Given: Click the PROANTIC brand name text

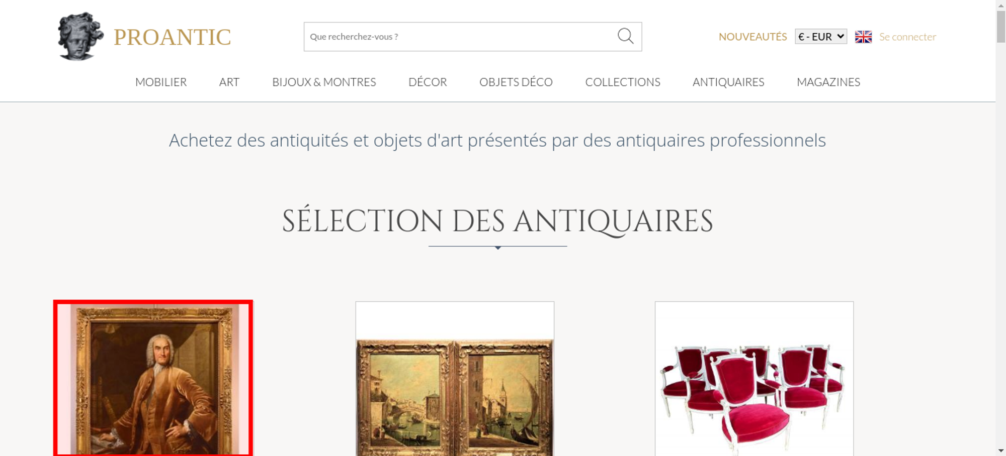Looking at the screenshot, I should point(172,37).
